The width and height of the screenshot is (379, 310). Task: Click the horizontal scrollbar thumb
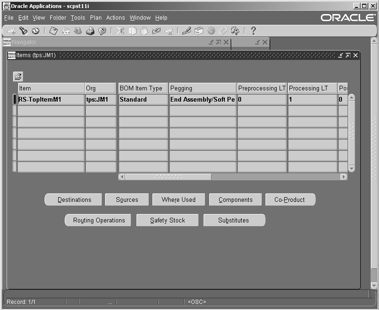pos(168,177)
